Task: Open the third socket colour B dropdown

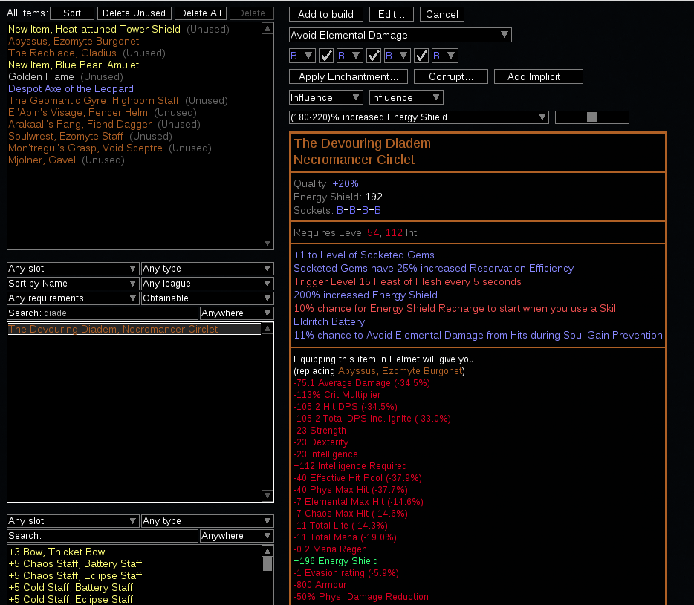Action: tap(398, 56)
